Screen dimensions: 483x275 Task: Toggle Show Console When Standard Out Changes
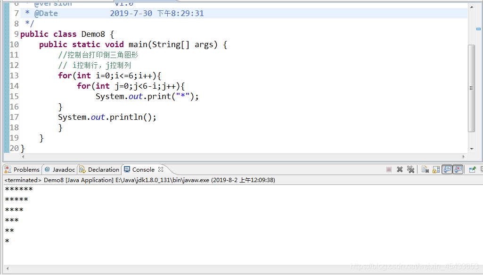point(447,169)
